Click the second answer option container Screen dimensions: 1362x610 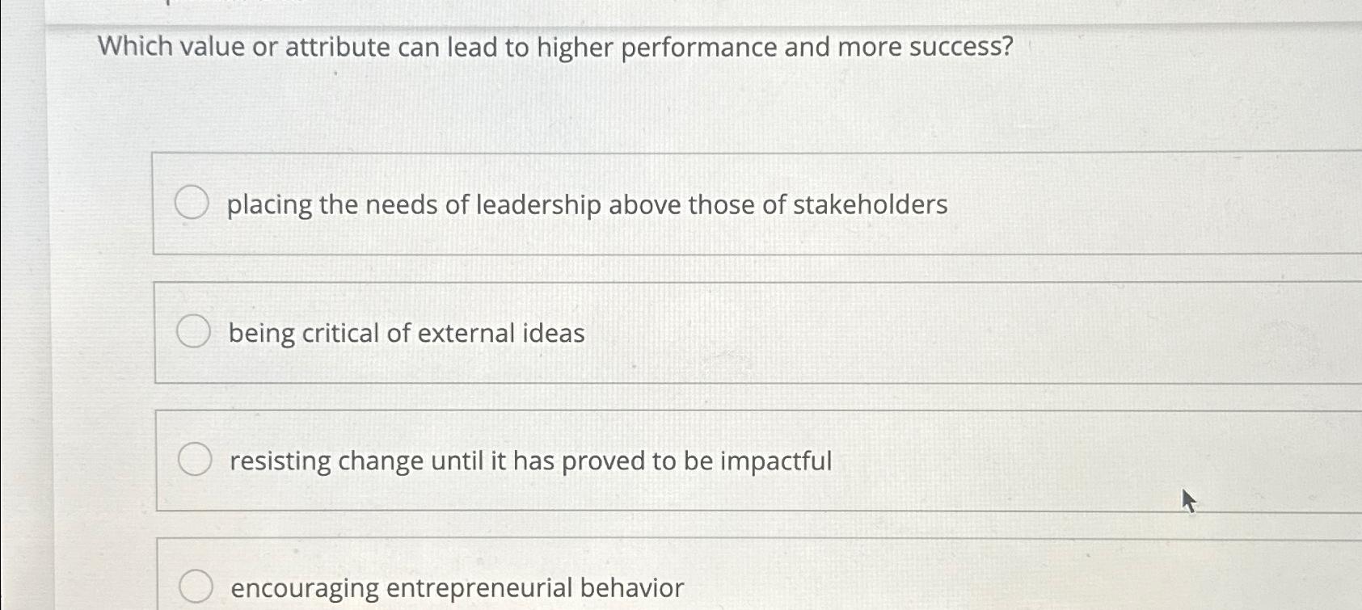point(647,331)
